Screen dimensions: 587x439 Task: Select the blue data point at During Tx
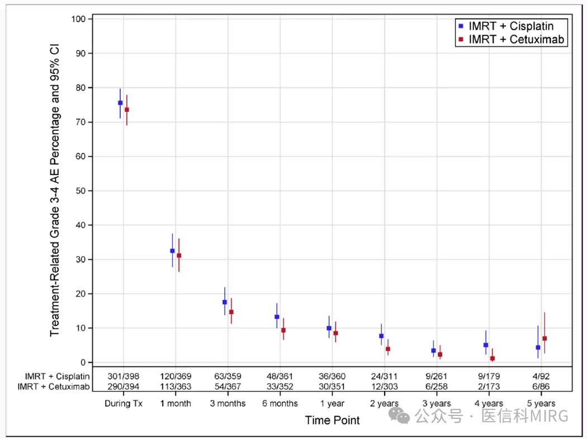click(x=120, y=103)
